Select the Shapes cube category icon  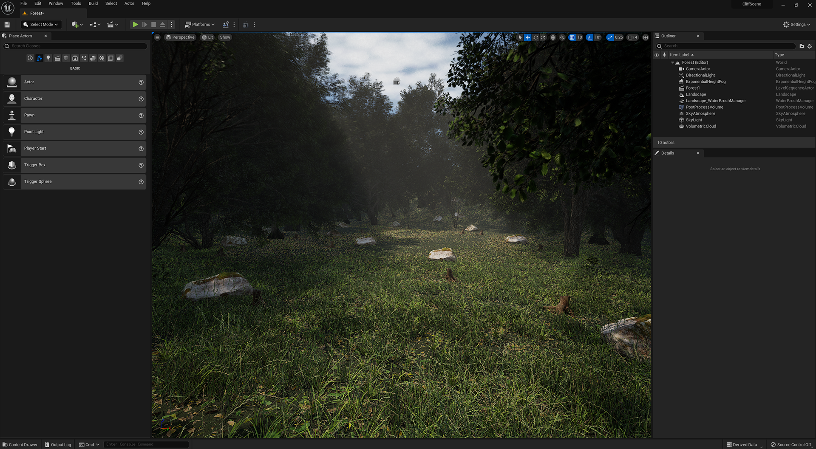tap(66, 58)
